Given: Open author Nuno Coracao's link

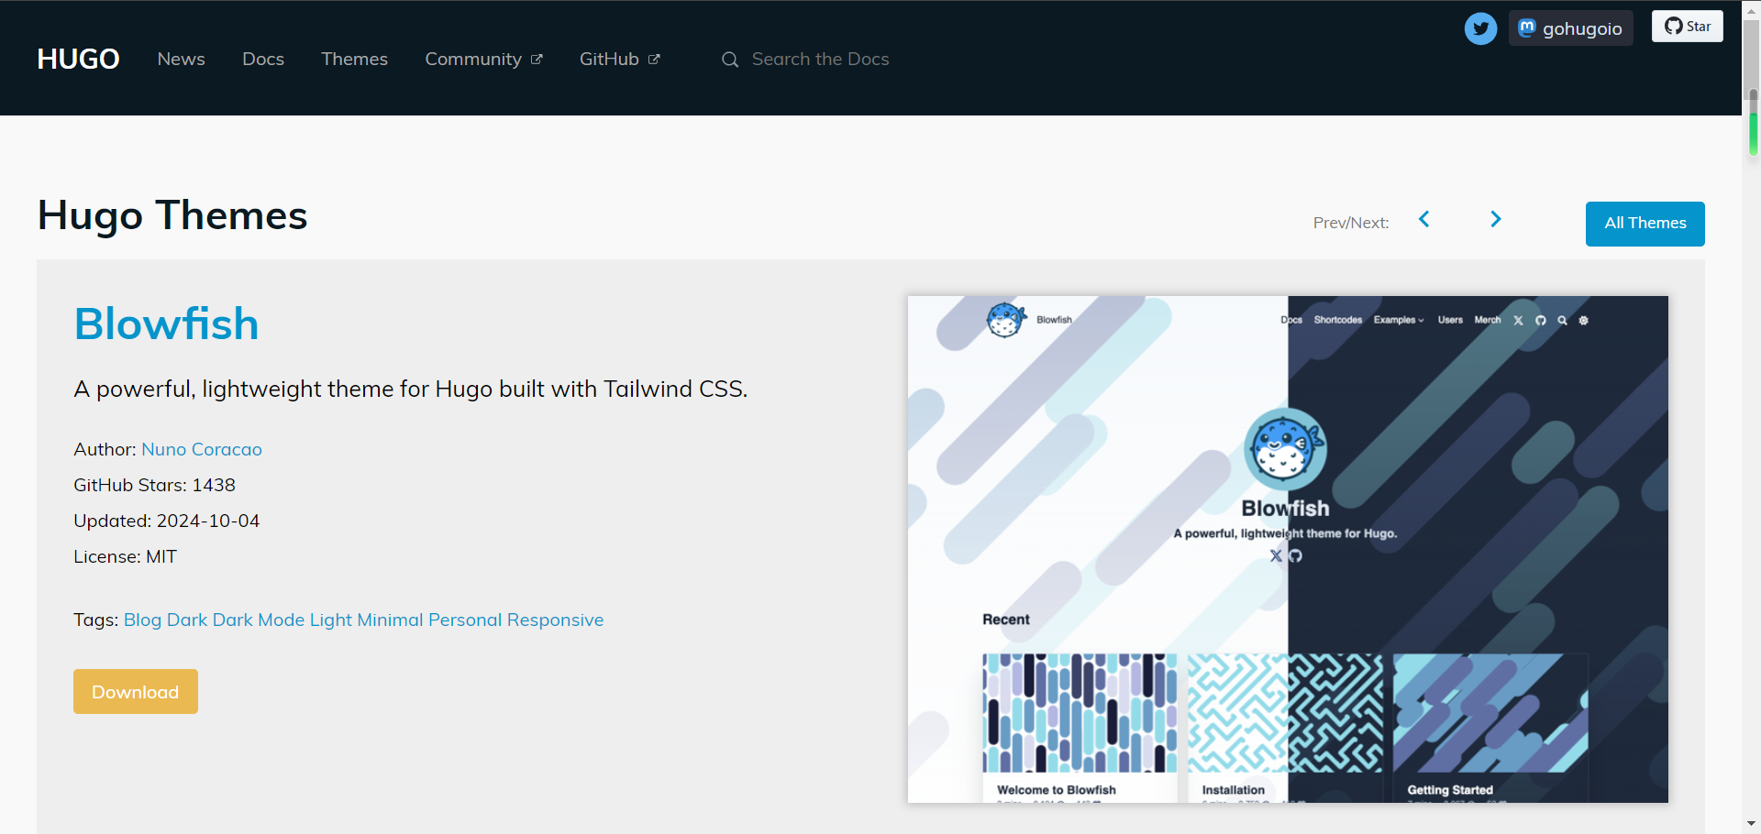Looking at the screenshot, I should (x=202, y=449).
